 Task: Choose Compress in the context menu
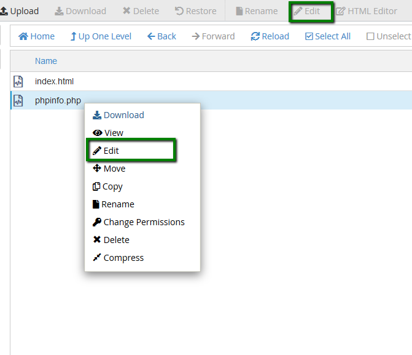(x=119, y=258)
